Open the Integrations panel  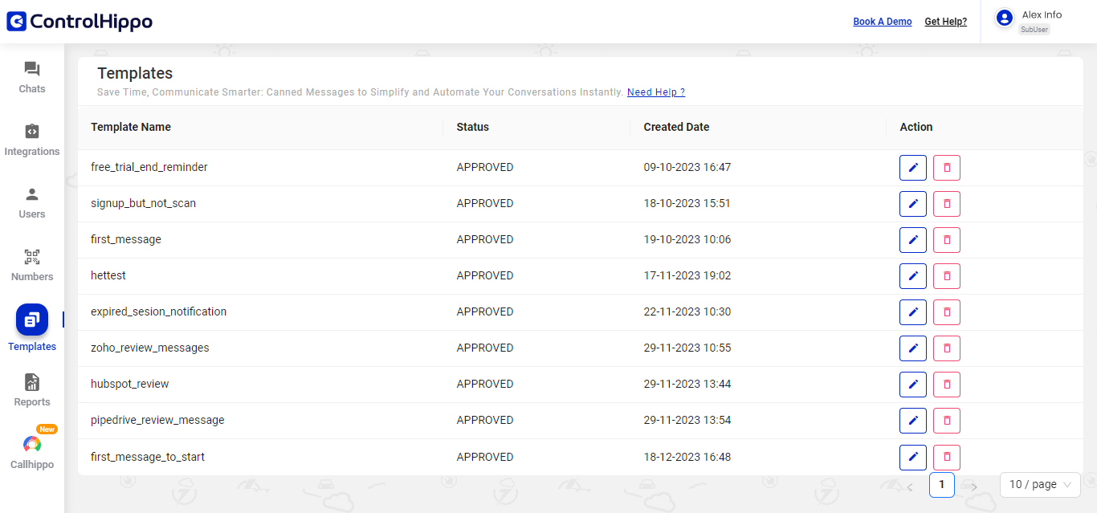click(x=31, y=140)
